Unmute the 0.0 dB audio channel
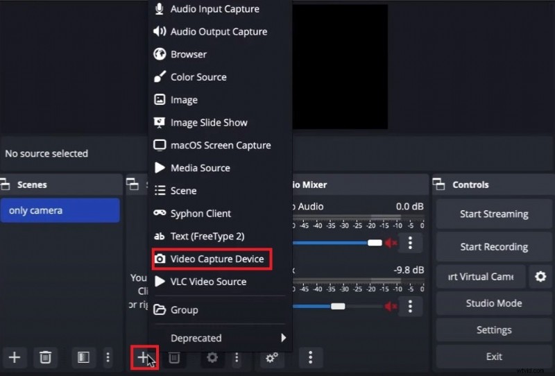Viewport: 555px width, 376px height. tap(391, 243)
